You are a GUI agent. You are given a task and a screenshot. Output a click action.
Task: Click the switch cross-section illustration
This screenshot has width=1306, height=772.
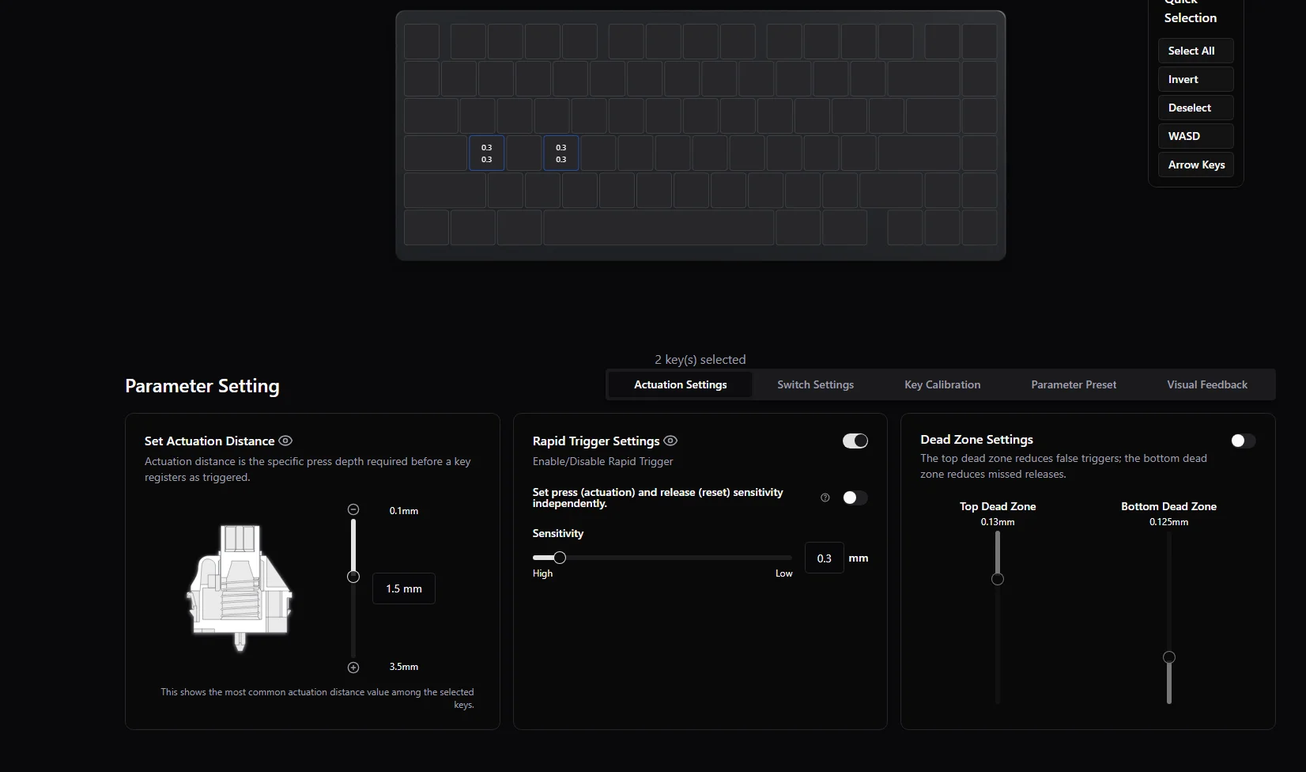[x=240, y=588]
